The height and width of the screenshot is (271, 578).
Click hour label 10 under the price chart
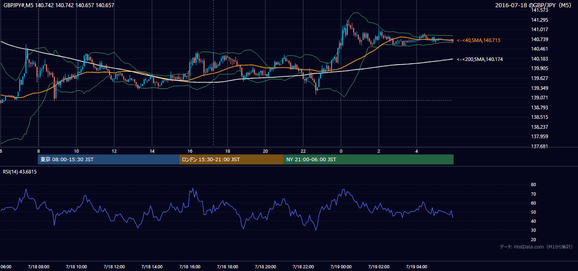76,151
